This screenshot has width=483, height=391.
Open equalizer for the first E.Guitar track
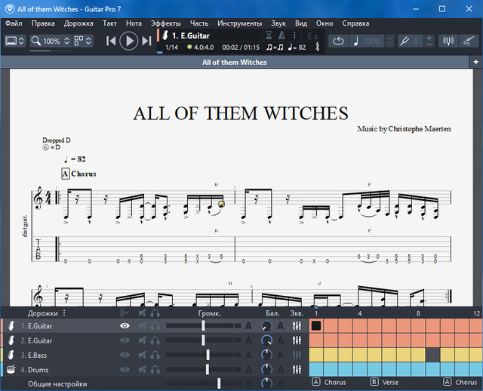point(297,325)
